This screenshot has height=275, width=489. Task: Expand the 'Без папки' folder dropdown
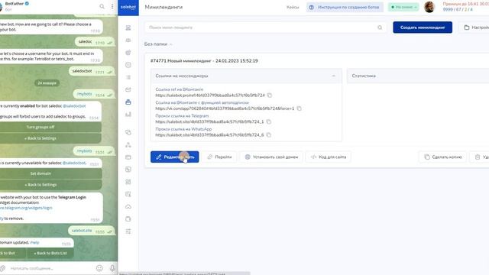pos(158,44)
